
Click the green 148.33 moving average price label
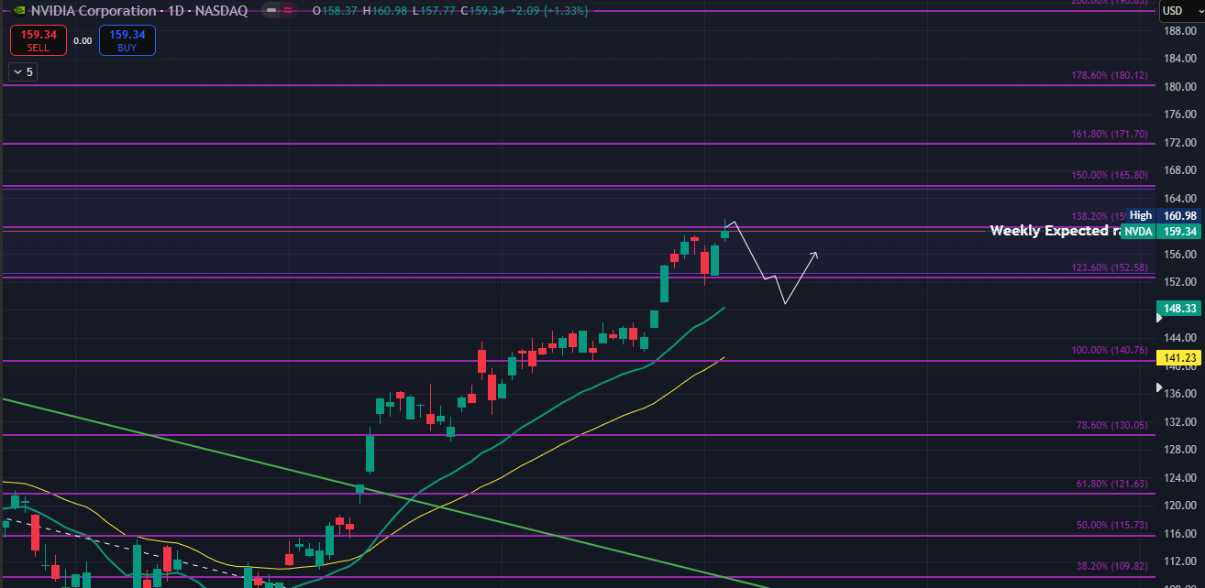coord(1179,310)
